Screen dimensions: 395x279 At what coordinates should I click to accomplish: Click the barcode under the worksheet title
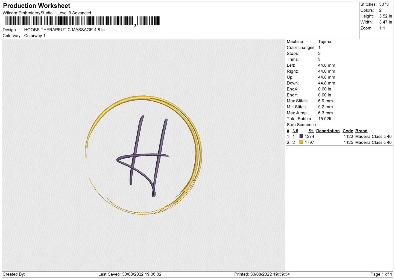(x=81, y=21)
